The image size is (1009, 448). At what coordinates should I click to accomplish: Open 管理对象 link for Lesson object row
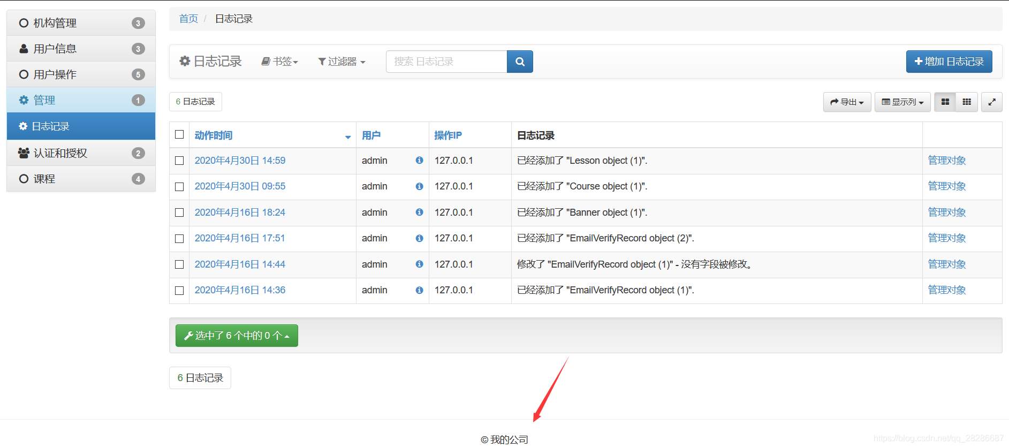coord(946,161)
